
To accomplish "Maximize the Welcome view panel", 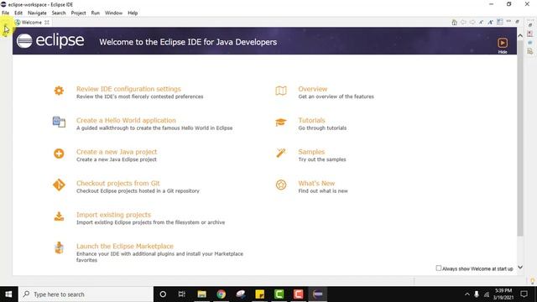I will (518, 22).
